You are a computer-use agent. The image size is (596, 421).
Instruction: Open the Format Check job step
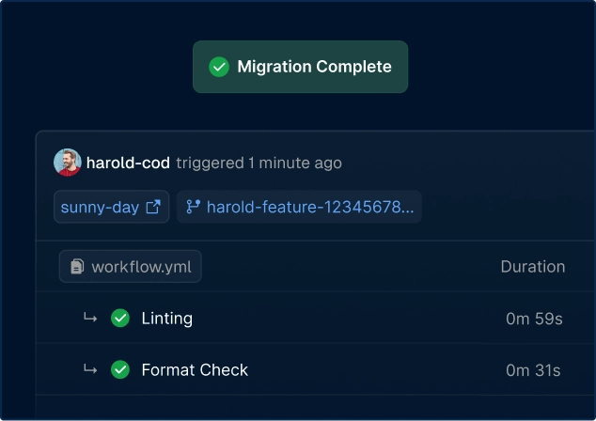click(195, 370)
